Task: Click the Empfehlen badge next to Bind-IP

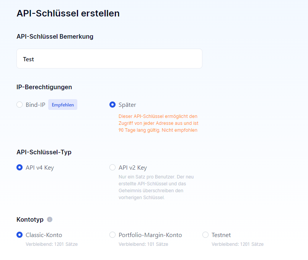Action: (63, 105)
